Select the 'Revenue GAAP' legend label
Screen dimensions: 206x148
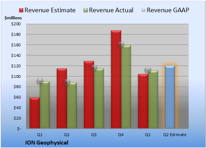(168, 10)
